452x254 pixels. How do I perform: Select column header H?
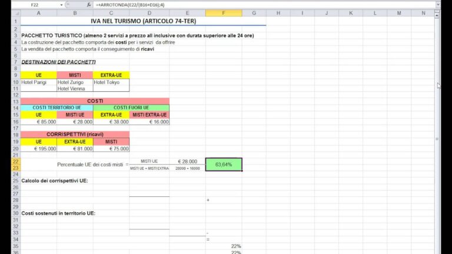[x=278, y=14]
